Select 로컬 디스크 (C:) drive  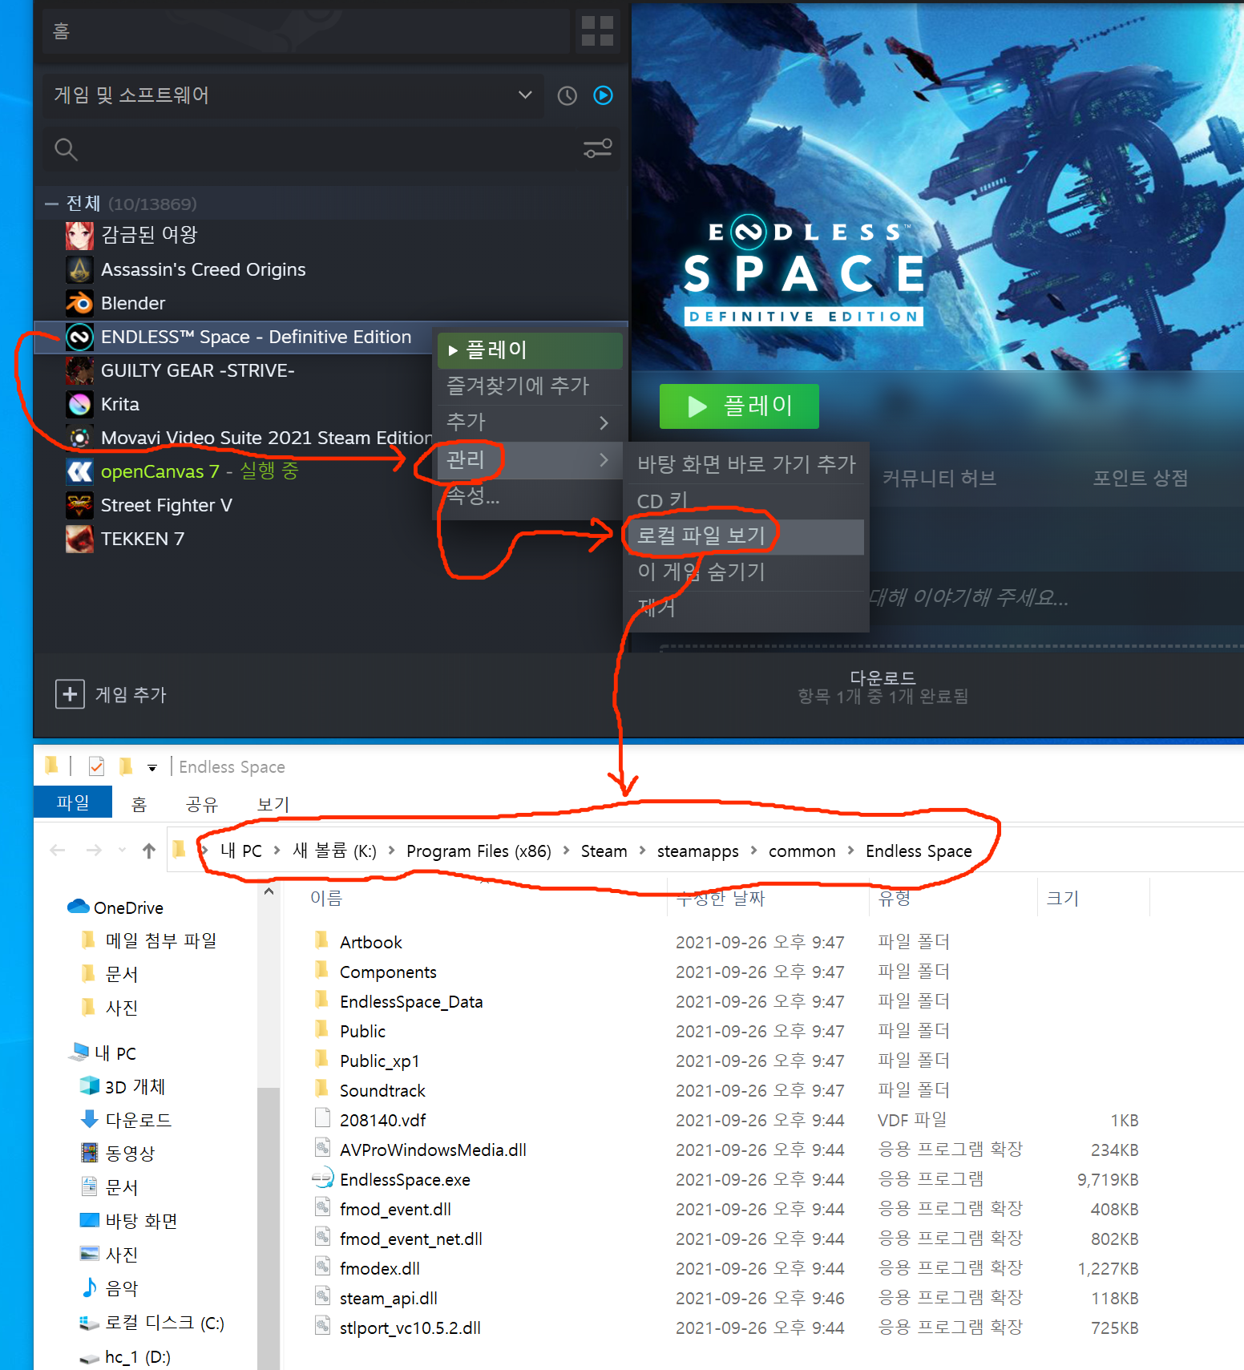point(164,1323)
